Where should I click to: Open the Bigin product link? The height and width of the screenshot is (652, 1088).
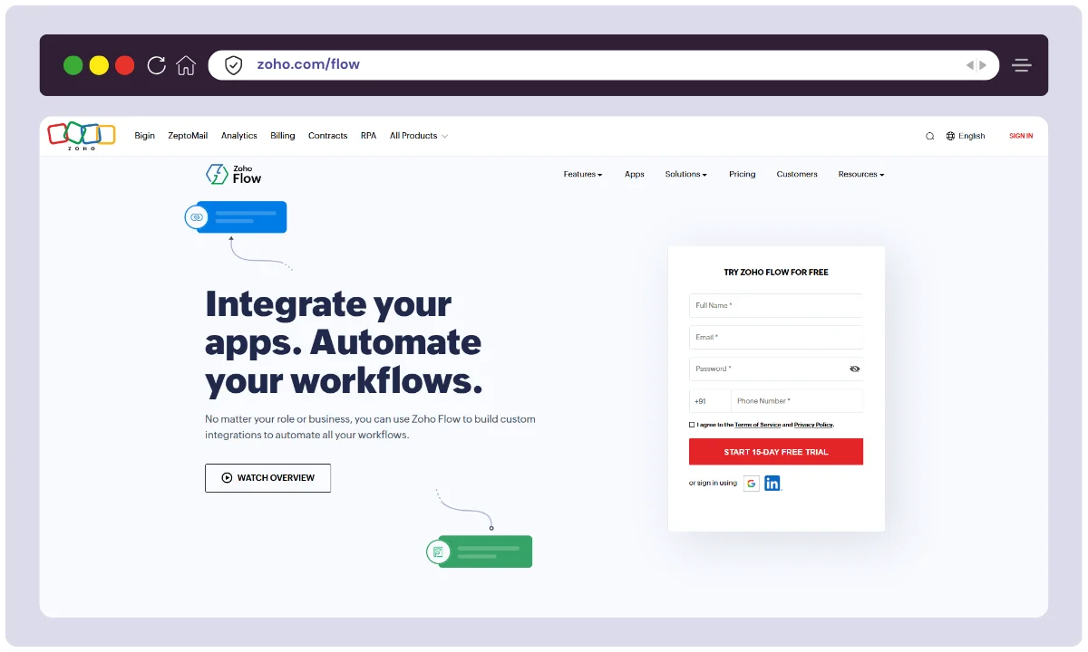pos(145,136)
